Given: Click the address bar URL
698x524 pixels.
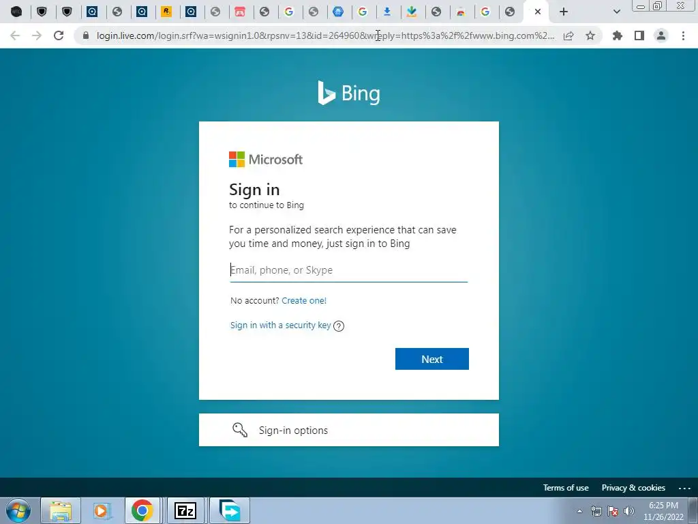Looking at the screenshot, I should pos(325,35).
